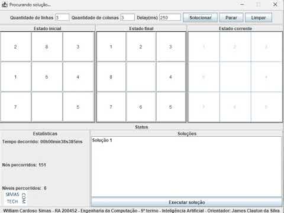
Task: Select Solução 1 in the Soluções list
Action: pos(102,140)
